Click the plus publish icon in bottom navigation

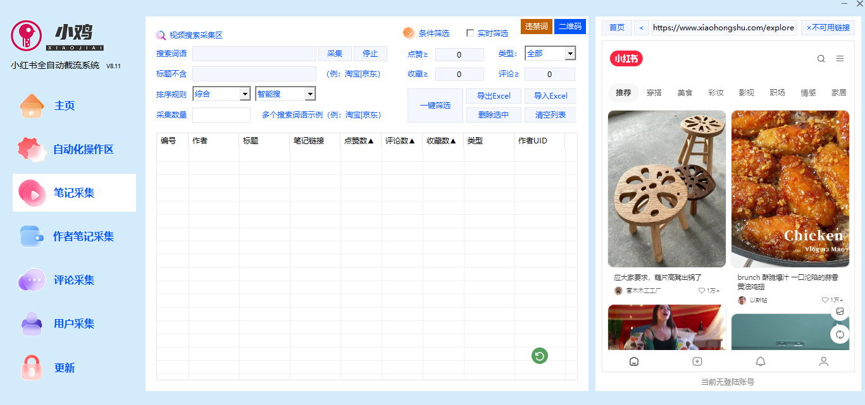(x=697, y=361)
